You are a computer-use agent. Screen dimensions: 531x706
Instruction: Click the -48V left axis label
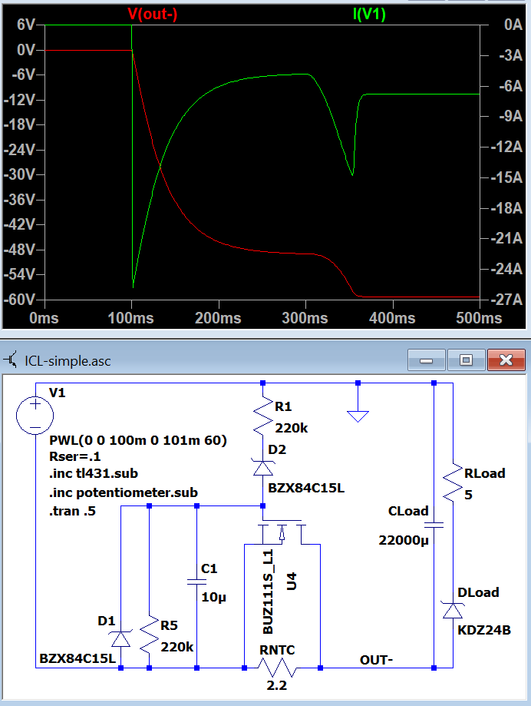(19, 250)
